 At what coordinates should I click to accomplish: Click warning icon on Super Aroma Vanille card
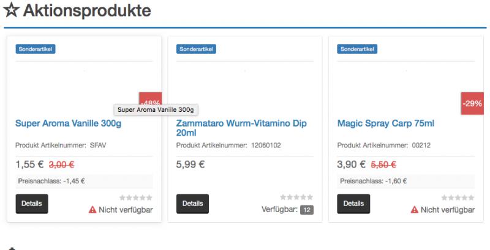pos(92,210)
